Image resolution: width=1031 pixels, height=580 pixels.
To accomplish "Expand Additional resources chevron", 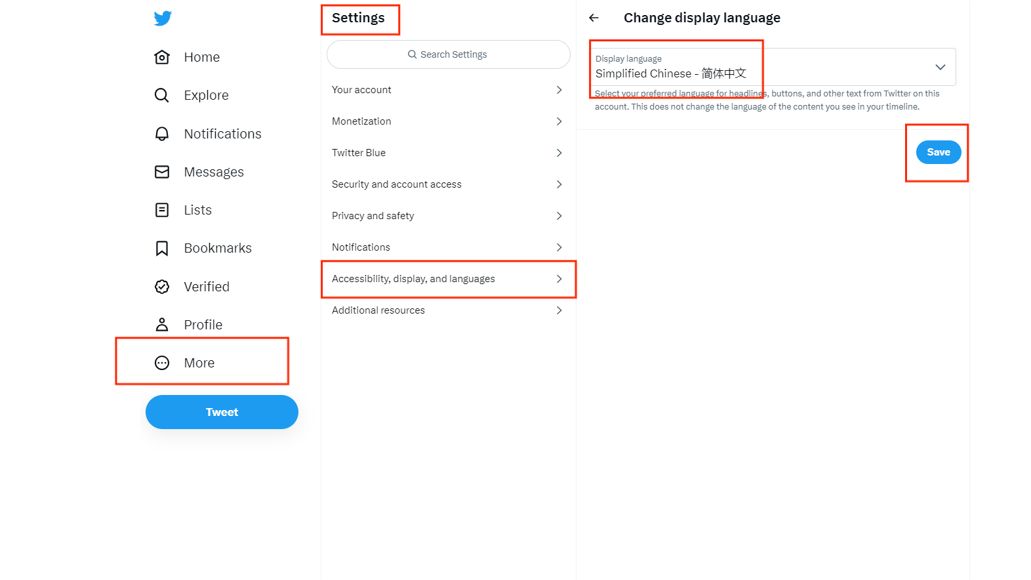I will coord(559,310).
